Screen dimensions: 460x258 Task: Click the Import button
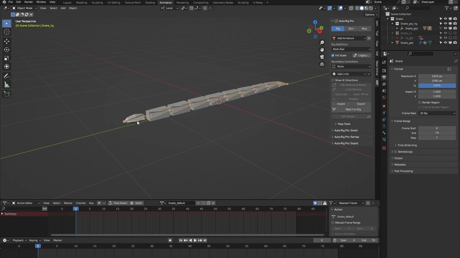point(341,104)
